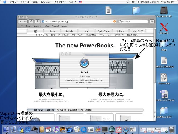The image size is (178, 134).
Task: Click the Apple logo home tab
Action: coord(35,31)
